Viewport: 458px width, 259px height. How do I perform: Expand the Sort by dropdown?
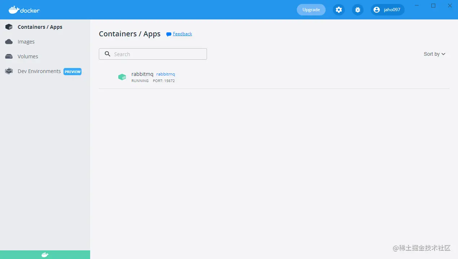pyautogui.click(x=435, y=54)
